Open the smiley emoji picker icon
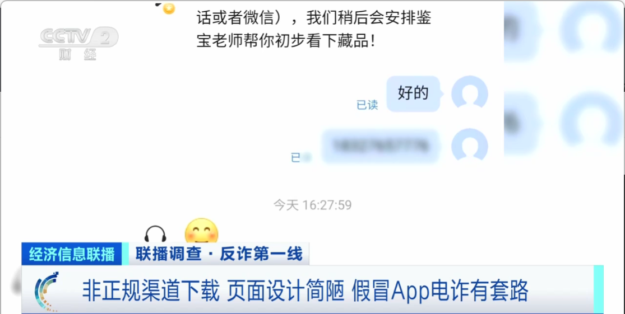 202,231
